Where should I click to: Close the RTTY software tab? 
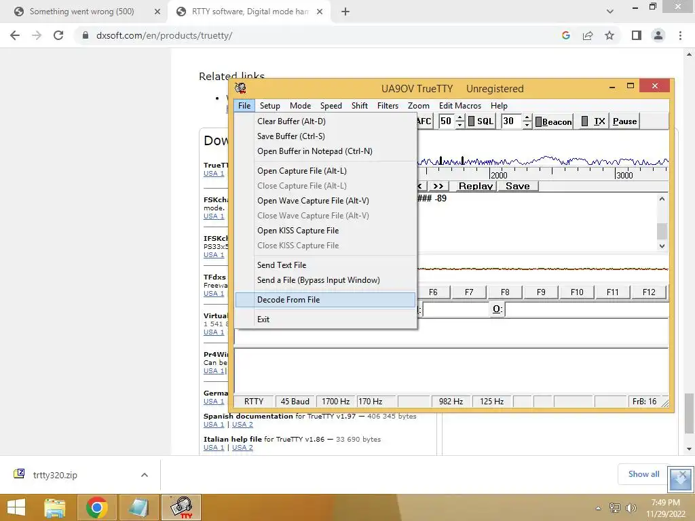coord(320,12)
